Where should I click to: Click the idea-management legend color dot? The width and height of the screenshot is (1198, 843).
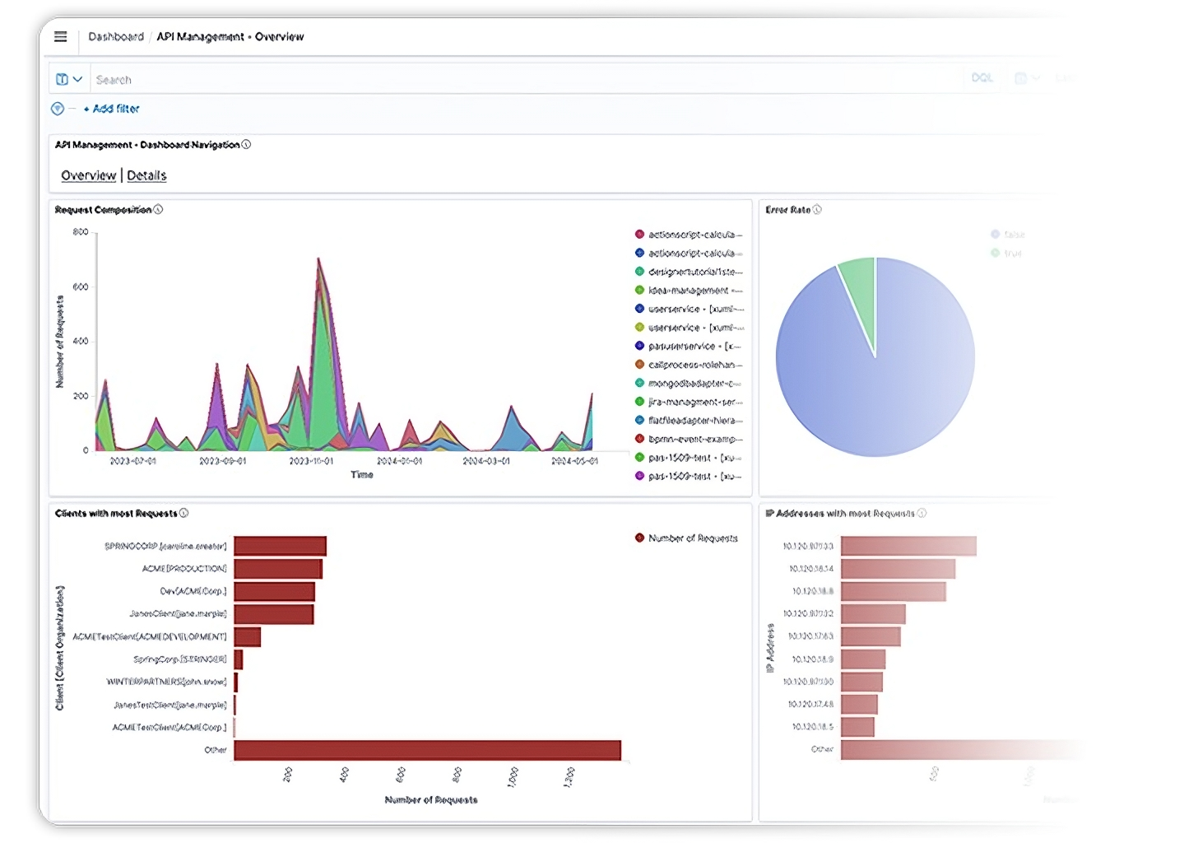click(x=639, y=291)
